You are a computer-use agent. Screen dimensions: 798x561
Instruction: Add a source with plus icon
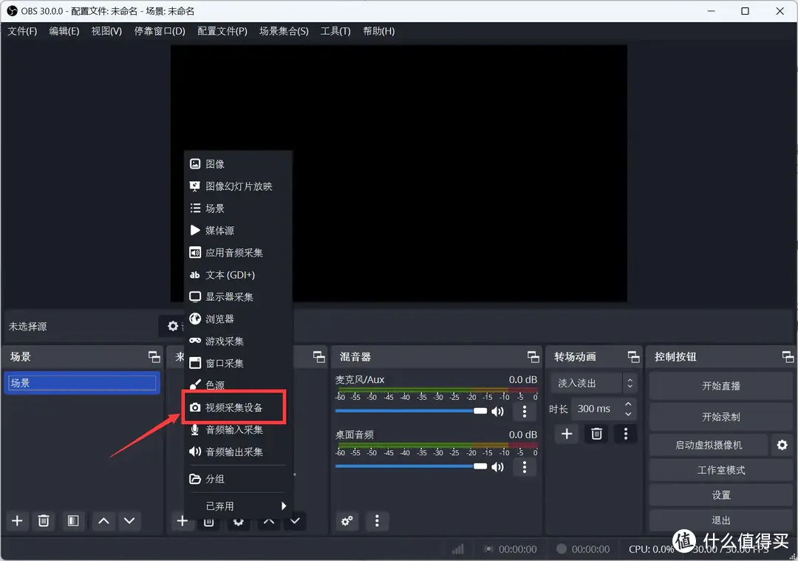tap(183, 521)
